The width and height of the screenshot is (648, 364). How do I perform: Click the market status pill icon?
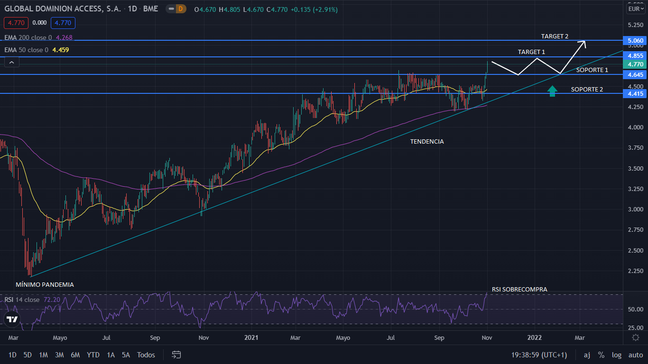(x=170, y=9)
